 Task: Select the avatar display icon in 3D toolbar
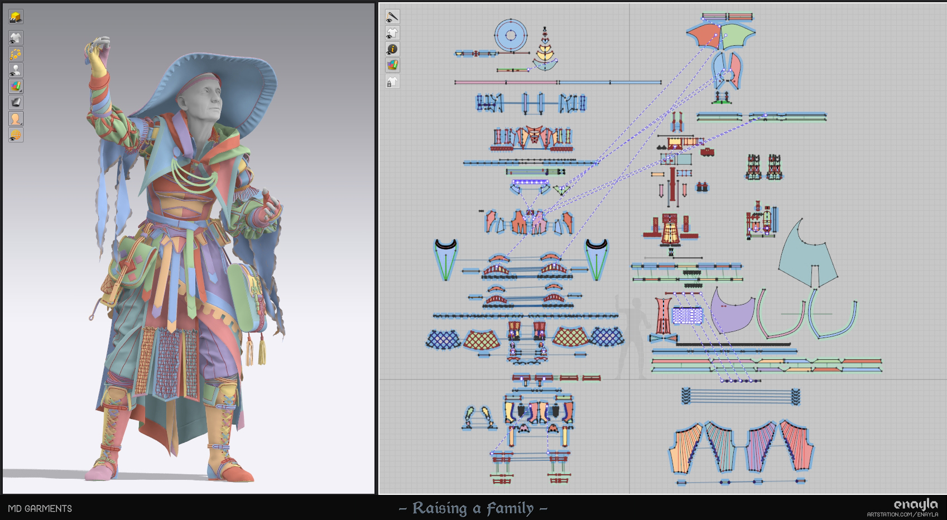click(15, 70)
